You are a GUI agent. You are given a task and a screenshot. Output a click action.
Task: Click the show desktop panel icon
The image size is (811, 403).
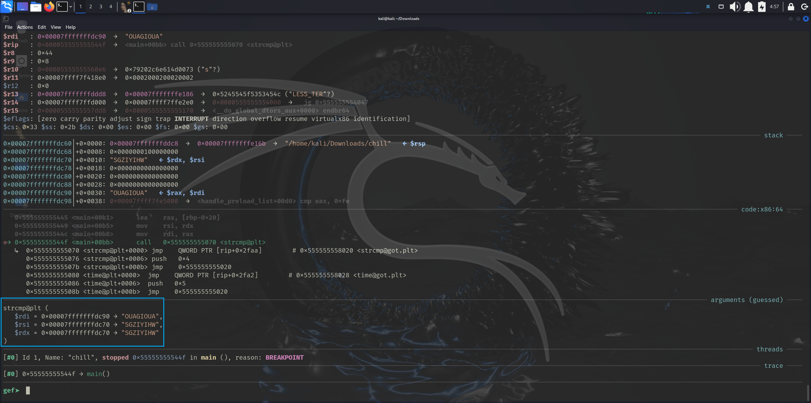pyautogui.click(x=22, y=6)
